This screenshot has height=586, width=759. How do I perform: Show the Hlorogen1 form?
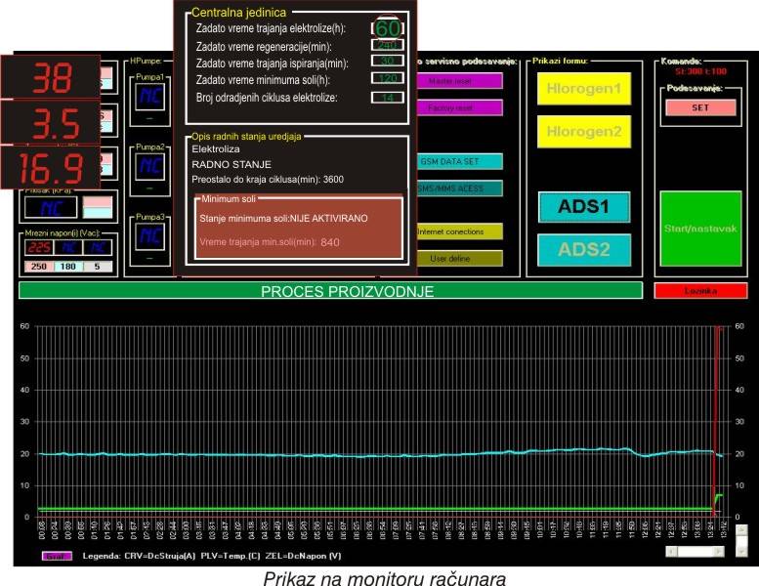[x=583, y=90]
